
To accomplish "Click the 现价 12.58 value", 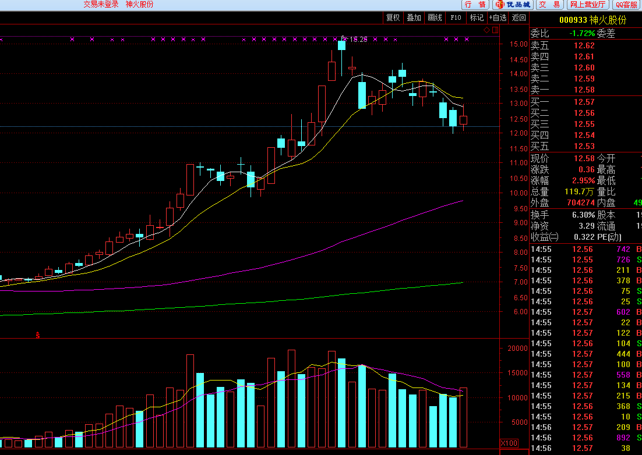I will [584, 158].
